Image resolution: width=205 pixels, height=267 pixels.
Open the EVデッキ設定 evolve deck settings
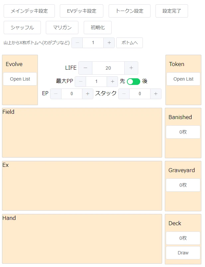81,11
